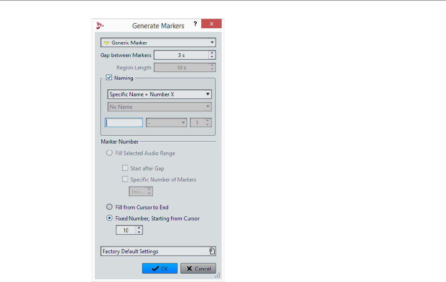Image resolution: width=446 pixels, height=282 pixels.
Task: Click the Gap between Markers value field
Action: 181,55
